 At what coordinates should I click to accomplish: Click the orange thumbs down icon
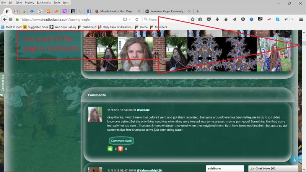click(120, 149)
